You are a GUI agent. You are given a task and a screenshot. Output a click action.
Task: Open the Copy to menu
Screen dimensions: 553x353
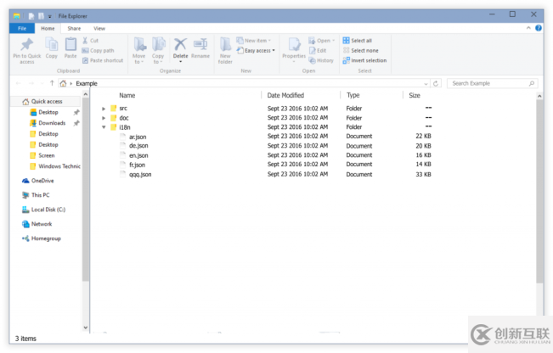[158, 51]
